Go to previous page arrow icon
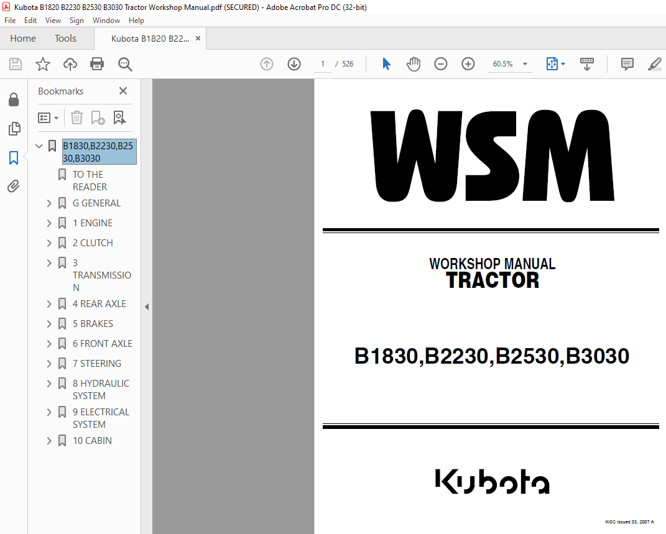 [267, 64]
